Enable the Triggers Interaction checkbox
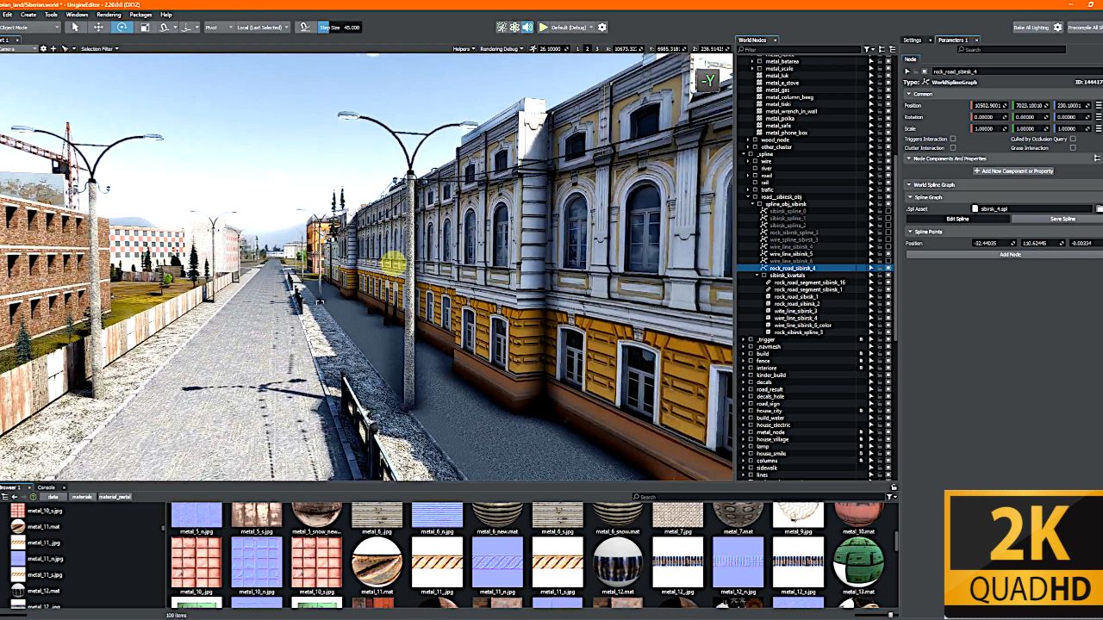Viewport: 1103px width, 620px height. 952,139
